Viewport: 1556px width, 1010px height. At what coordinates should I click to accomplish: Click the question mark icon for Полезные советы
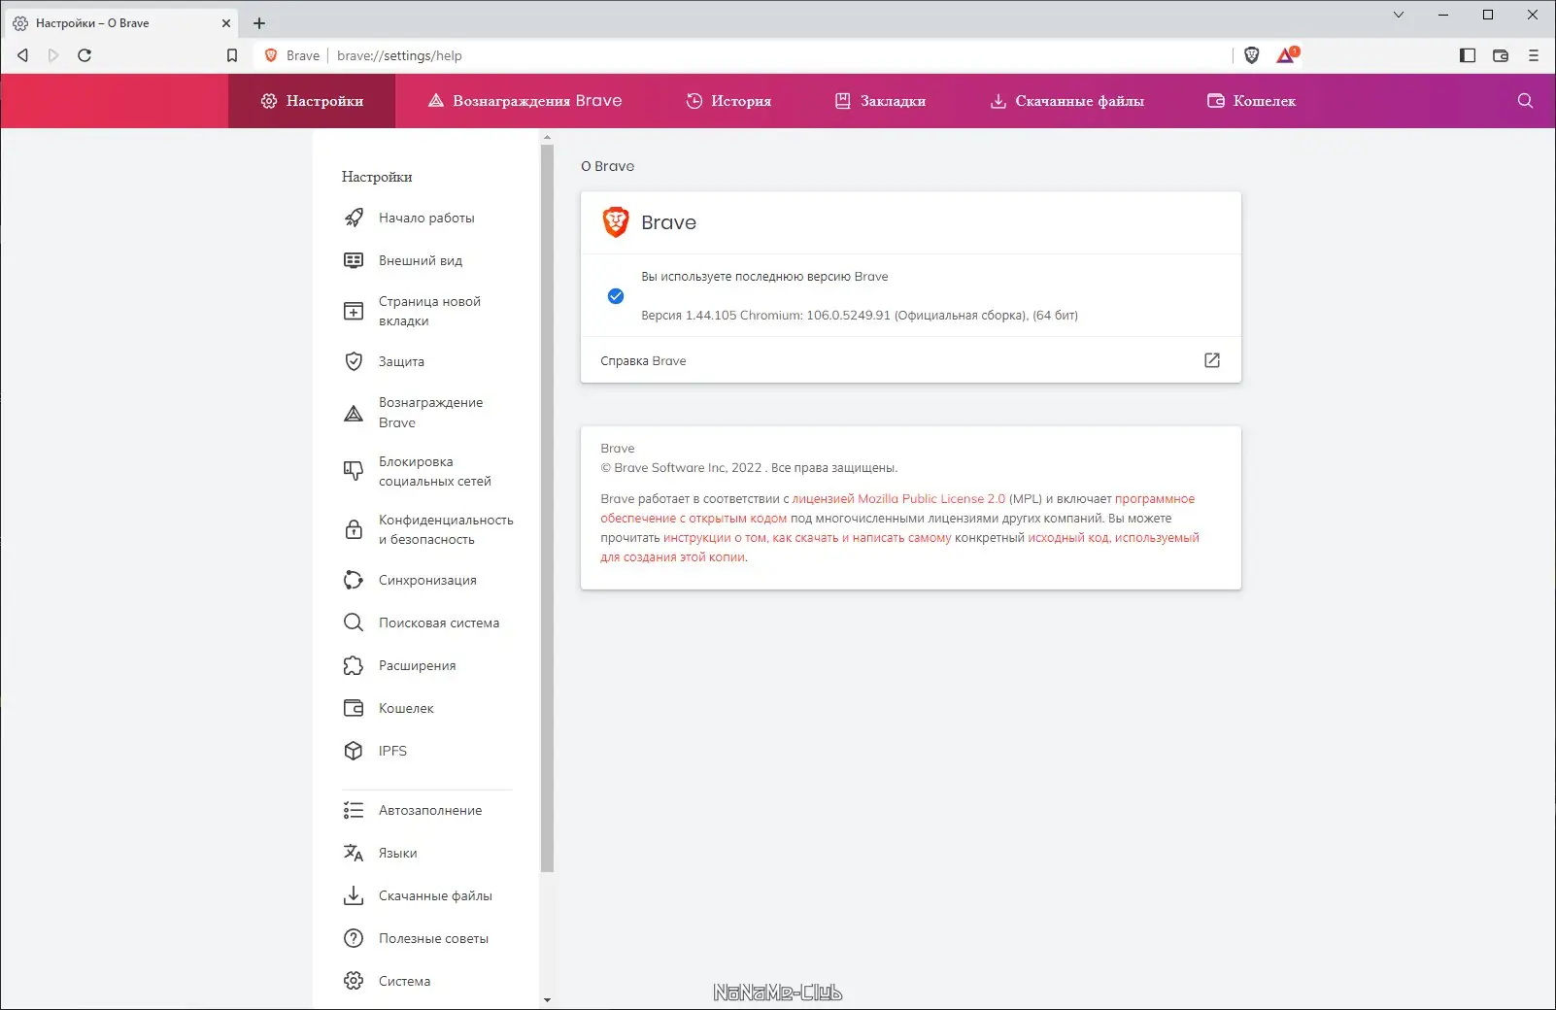pyautogui.click(x=354, y=938)
